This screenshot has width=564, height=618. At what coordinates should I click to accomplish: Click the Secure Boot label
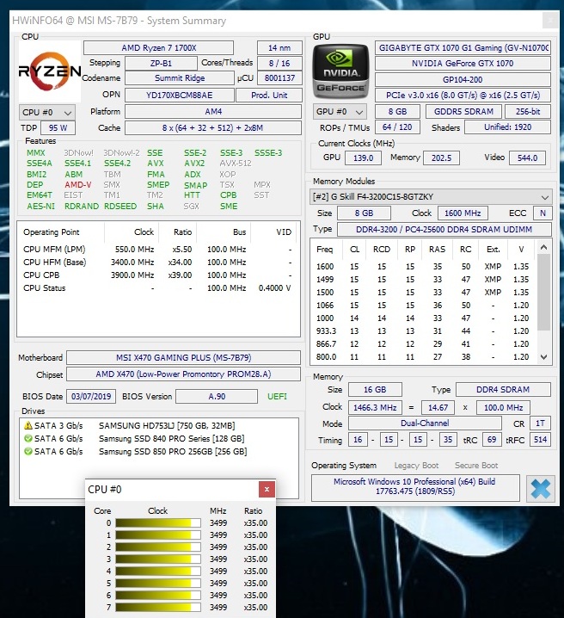point(476,466)
